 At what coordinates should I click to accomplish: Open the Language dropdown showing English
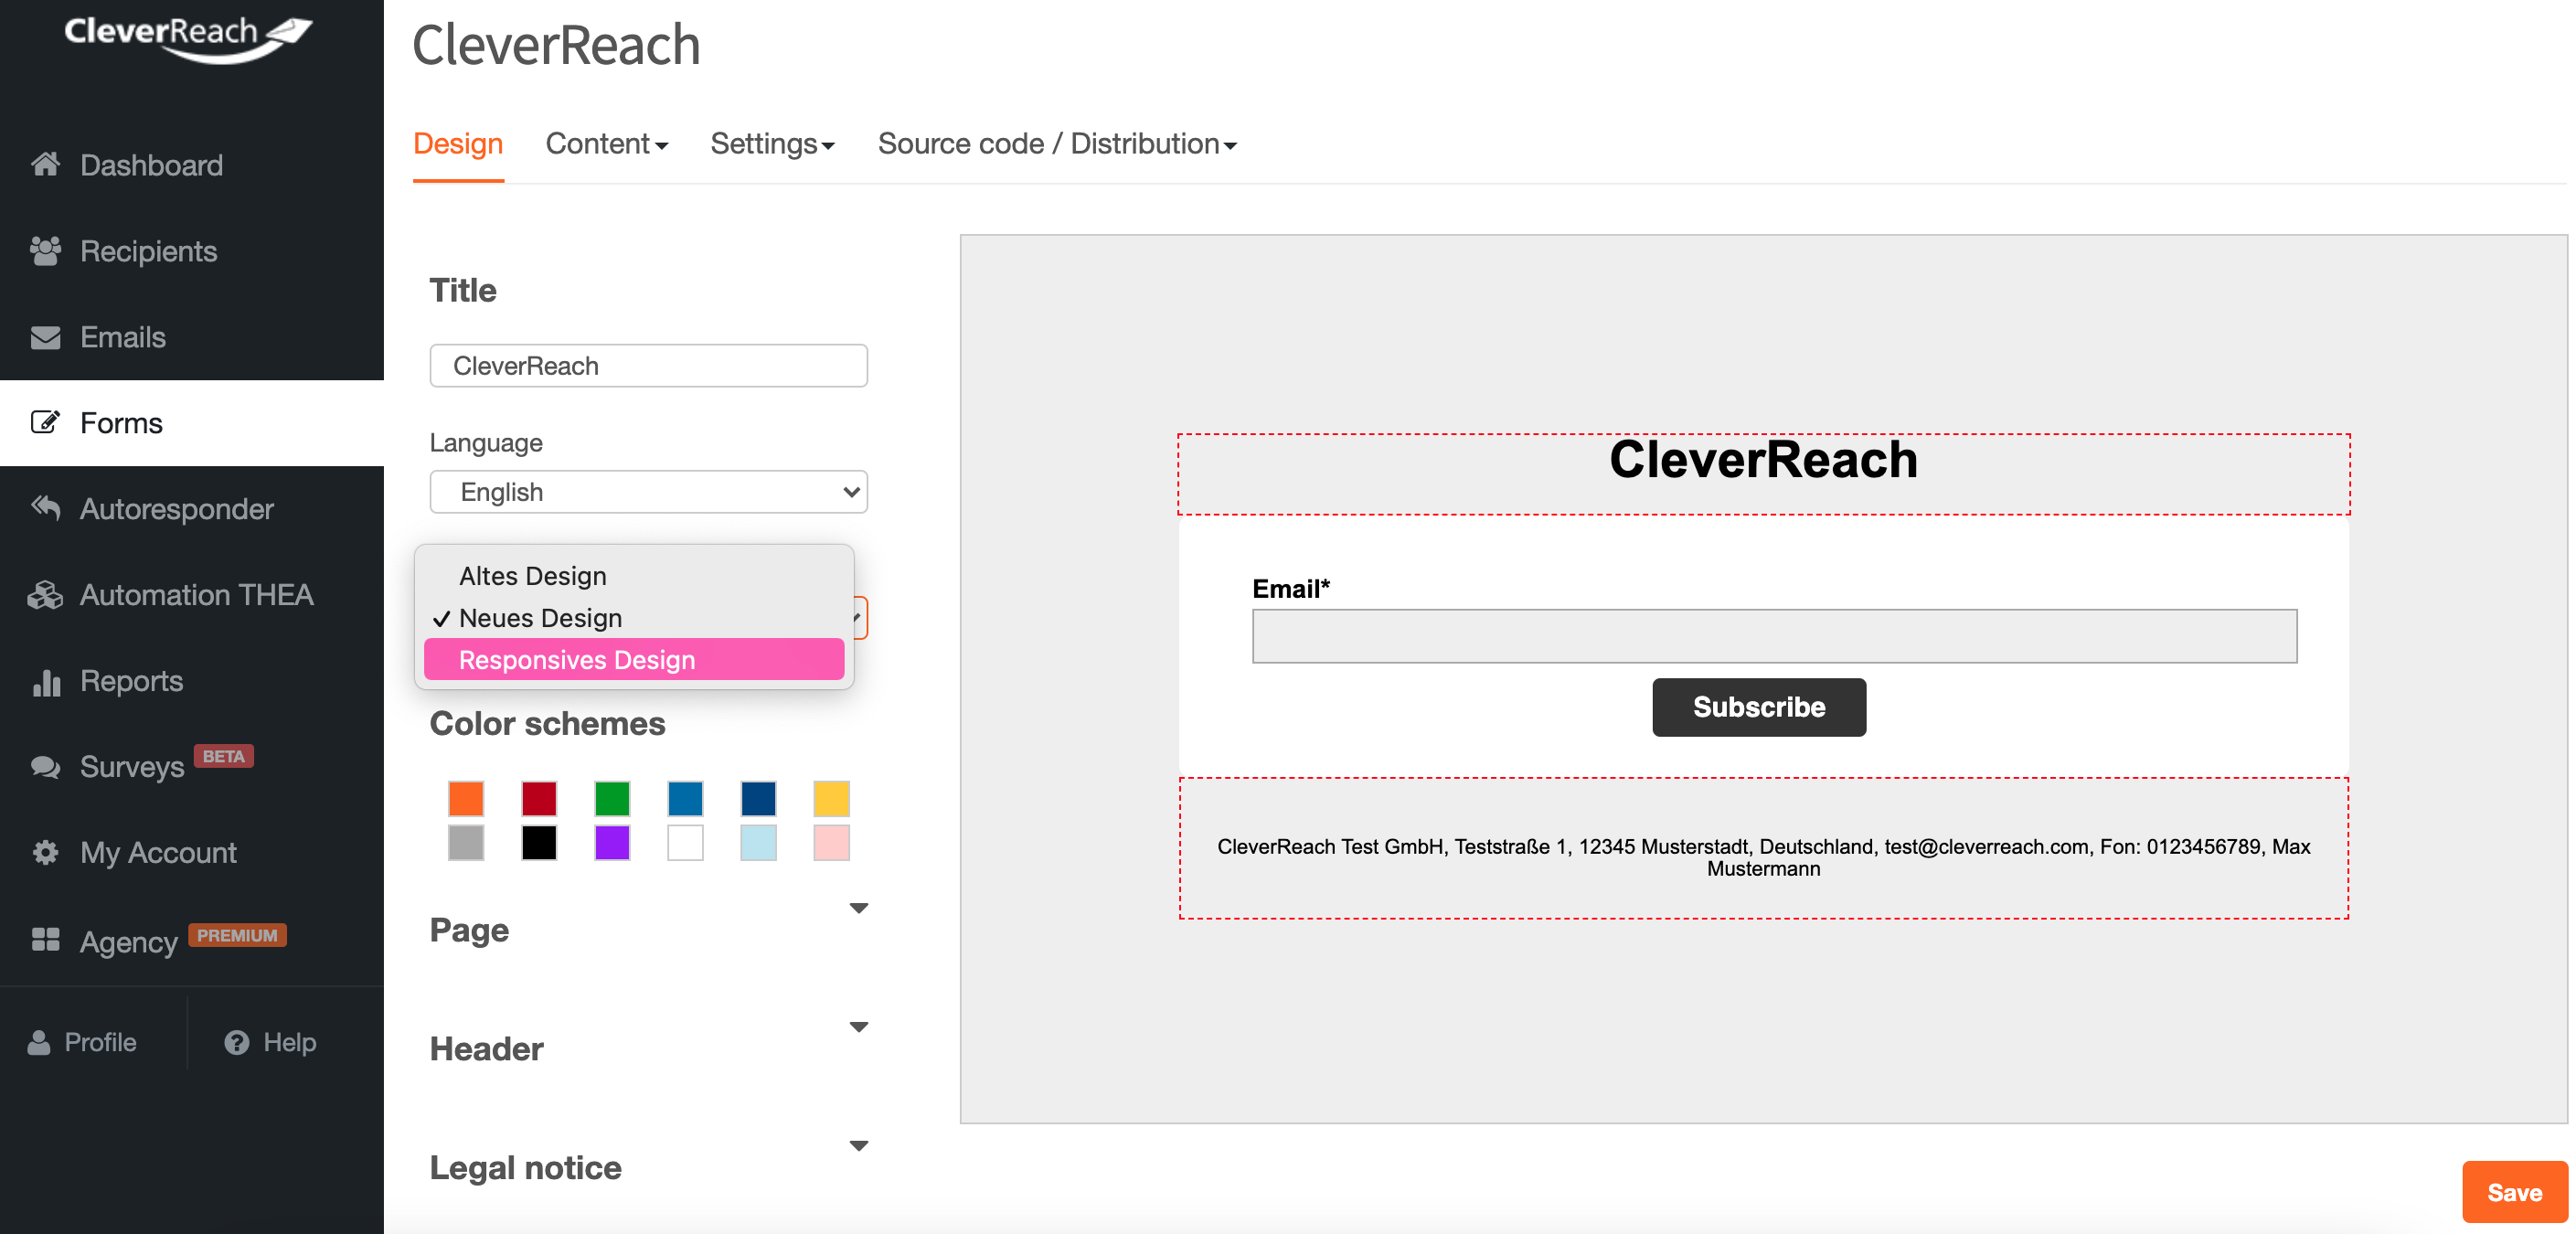(x=648, y=492)
